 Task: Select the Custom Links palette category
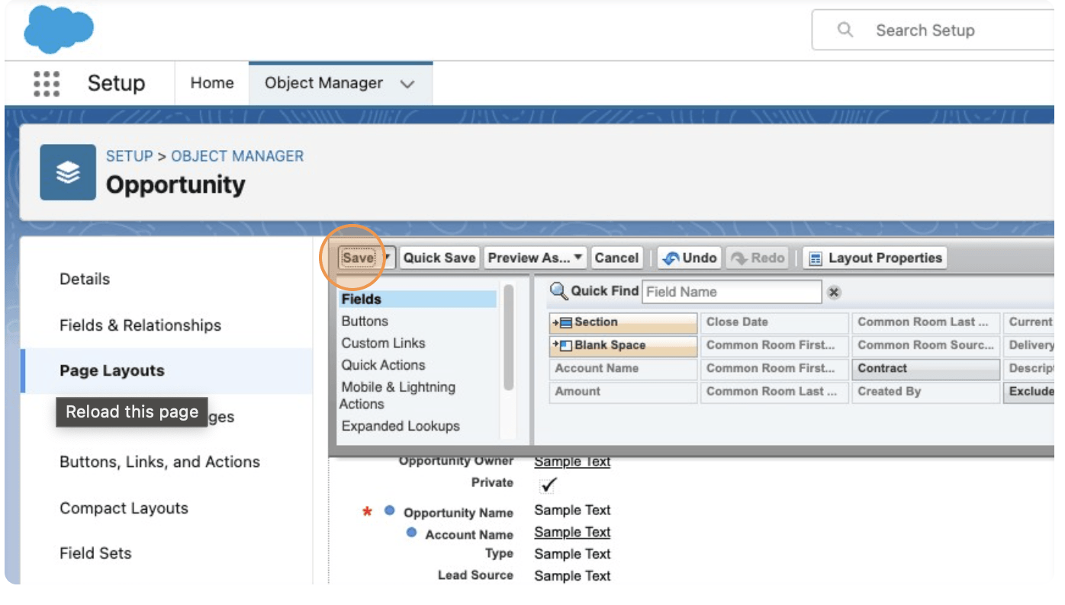pyautogui.click(x=383, y=344)
